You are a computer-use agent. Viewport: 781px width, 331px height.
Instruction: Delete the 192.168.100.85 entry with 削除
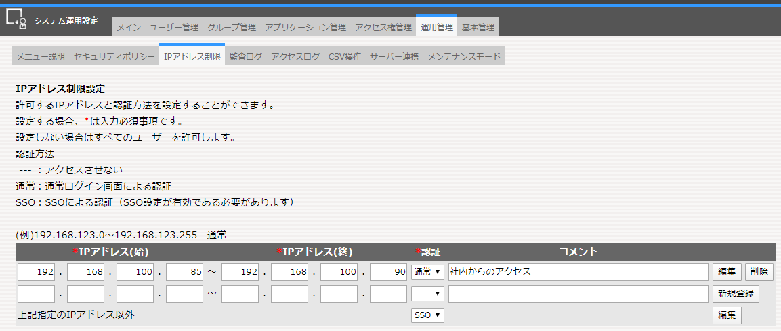(x=759, y=272)
